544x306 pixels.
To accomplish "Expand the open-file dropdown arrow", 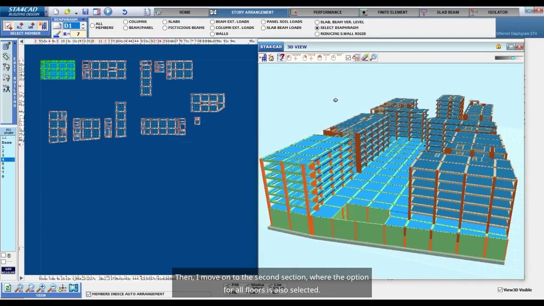I will (x=76, y=13).
